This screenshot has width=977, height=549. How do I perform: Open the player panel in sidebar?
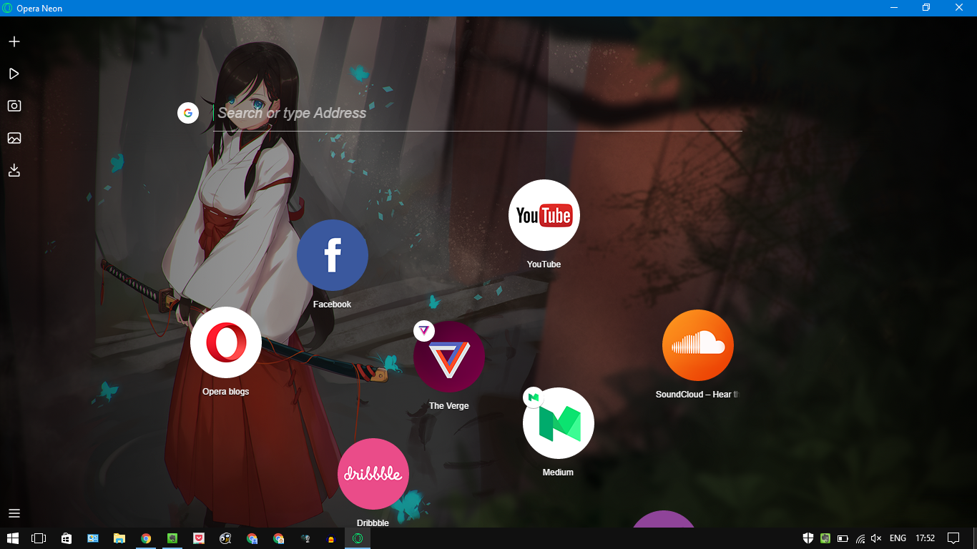pyautogui.click(x=14, y=74)
